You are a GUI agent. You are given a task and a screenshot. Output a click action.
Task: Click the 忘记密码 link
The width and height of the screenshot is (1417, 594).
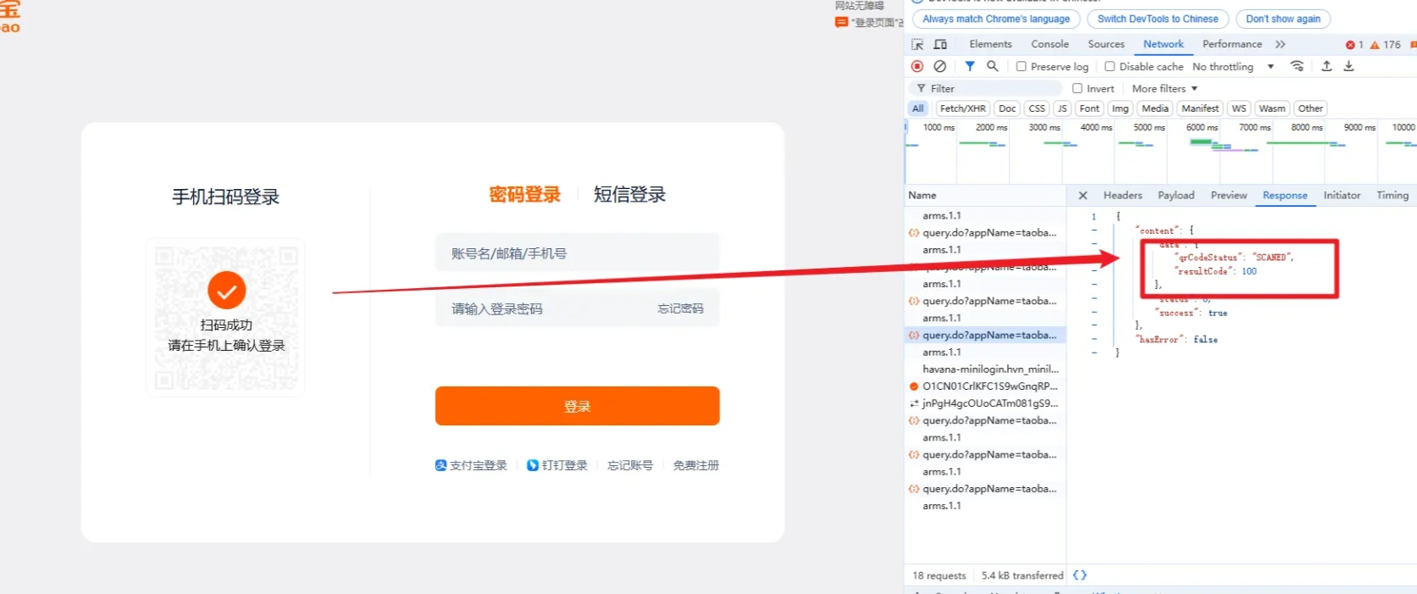pos(680,308)
